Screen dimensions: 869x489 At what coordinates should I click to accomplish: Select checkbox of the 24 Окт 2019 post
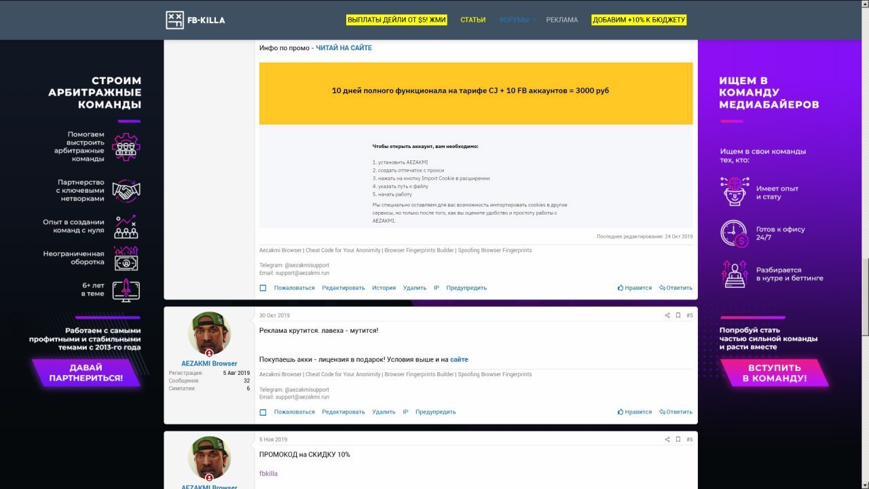click(263, 288)
